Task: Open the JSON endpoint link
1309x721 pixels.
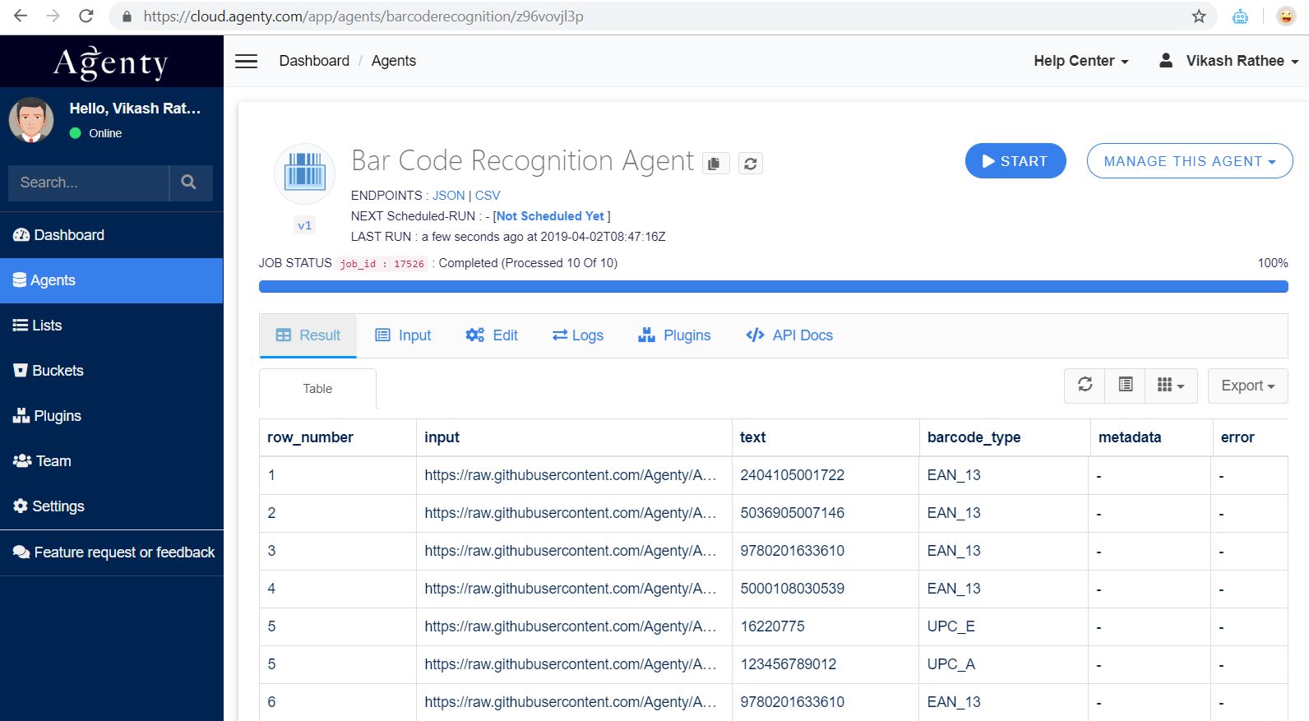Action: tap(449, 196)
